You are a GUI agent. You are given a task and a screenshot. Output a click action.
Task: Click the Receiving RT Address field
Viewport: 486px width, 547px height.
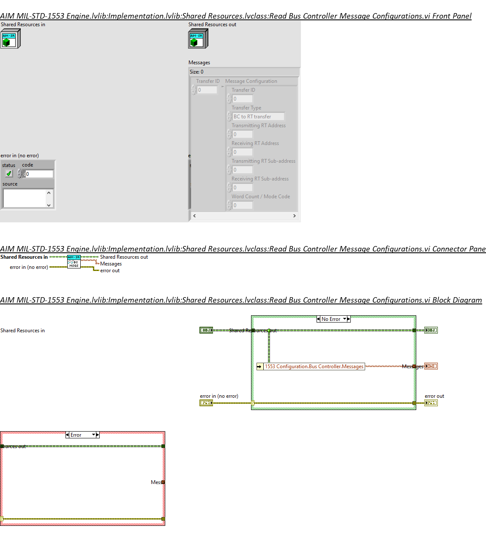(243, 152)
